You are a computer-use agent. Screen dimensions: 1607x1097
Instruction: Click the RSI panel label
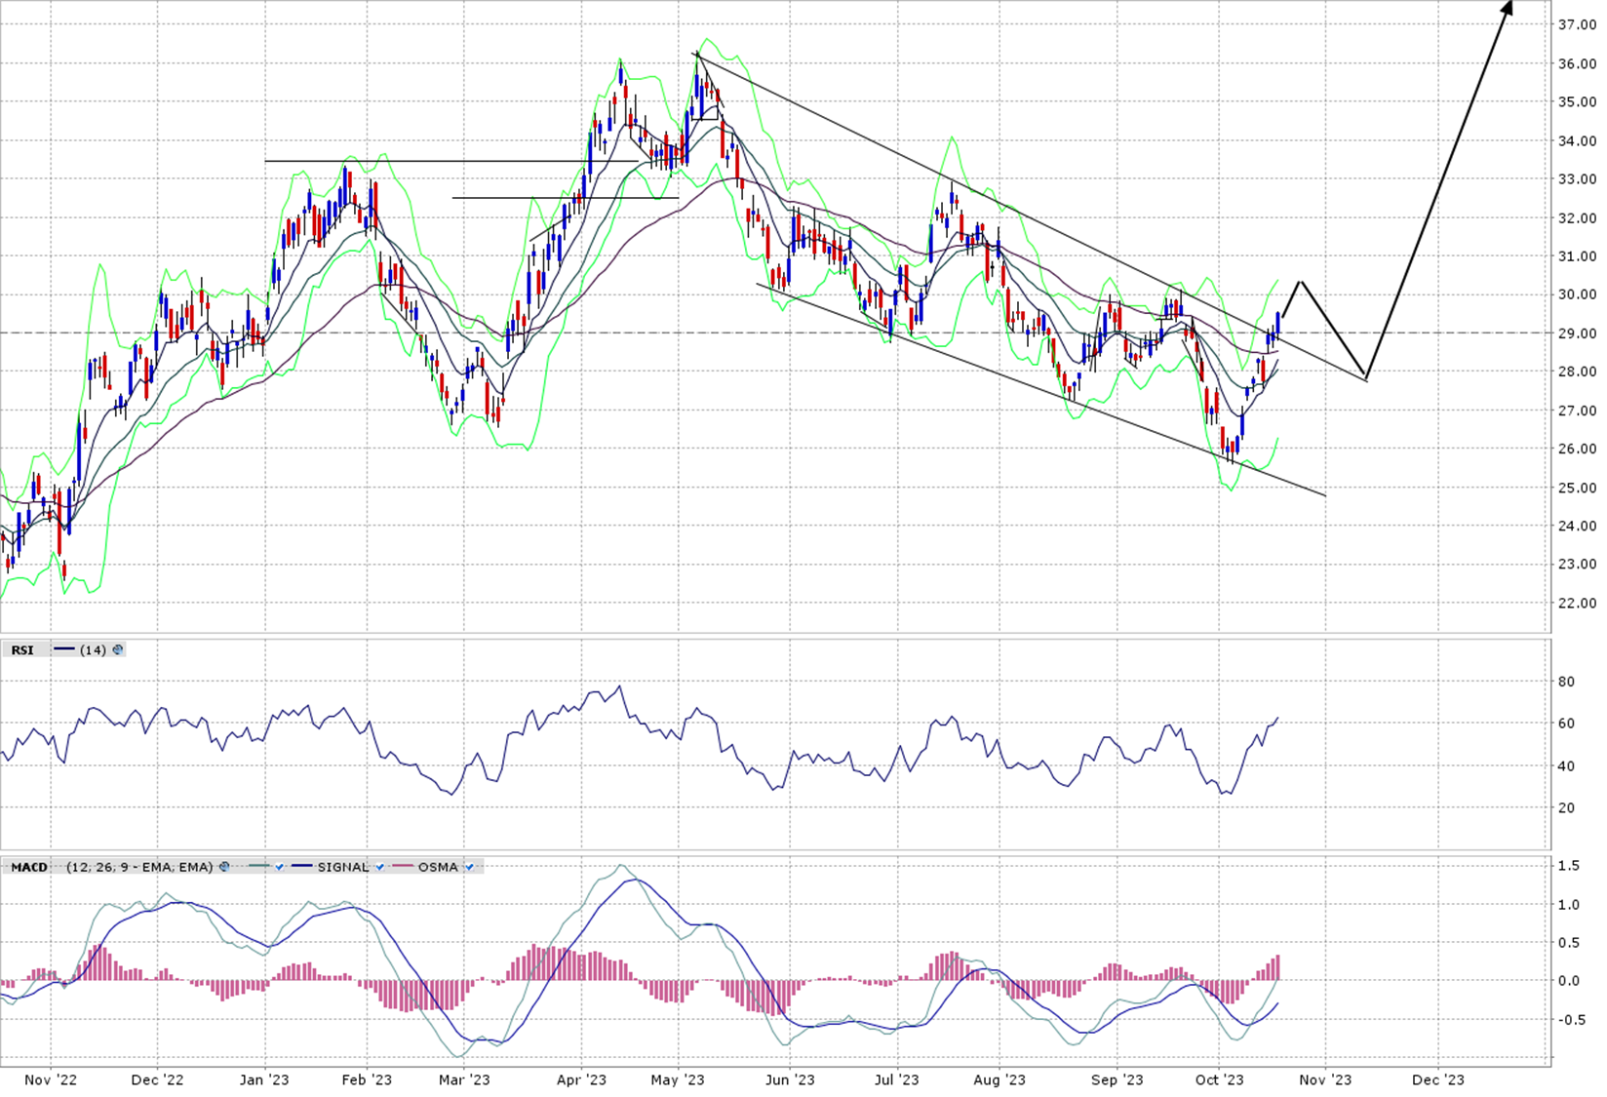pos(21,649)
